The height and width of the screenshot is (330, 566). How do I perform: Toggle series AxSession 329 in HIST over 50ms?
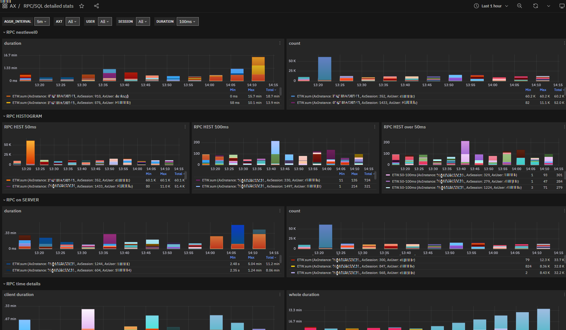tap(455, 175)
